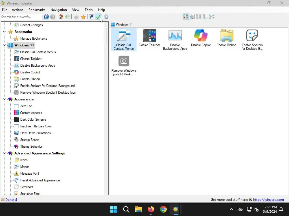Select Manage Bookmarks in the tree
289x216 pixels.
(34, 39)
